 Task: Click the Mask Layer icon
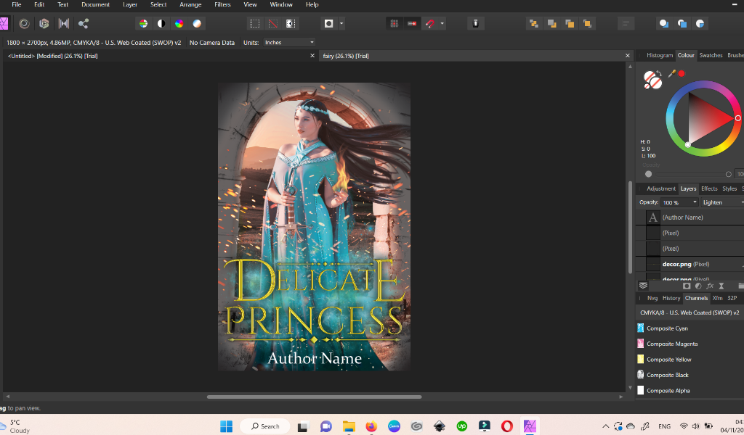[x=686, y=286]
